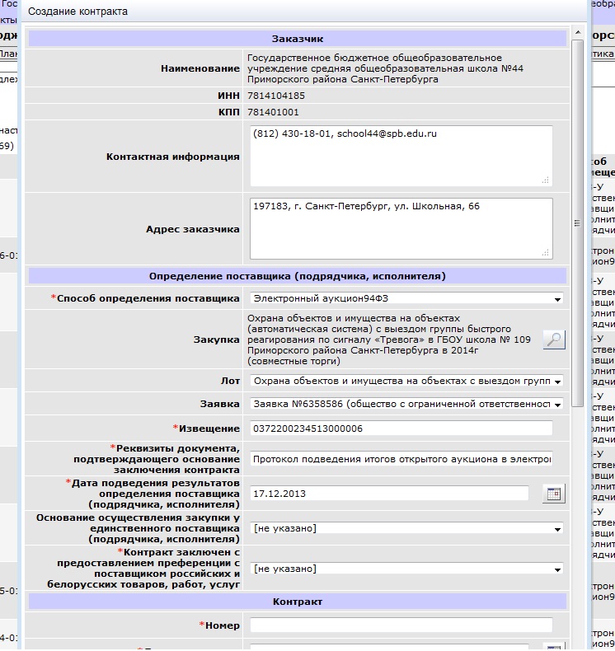Image resolution: width=615 pixels, height=651 pixels.
Task: Click the Заказчик section header
Action: [298, 39]
